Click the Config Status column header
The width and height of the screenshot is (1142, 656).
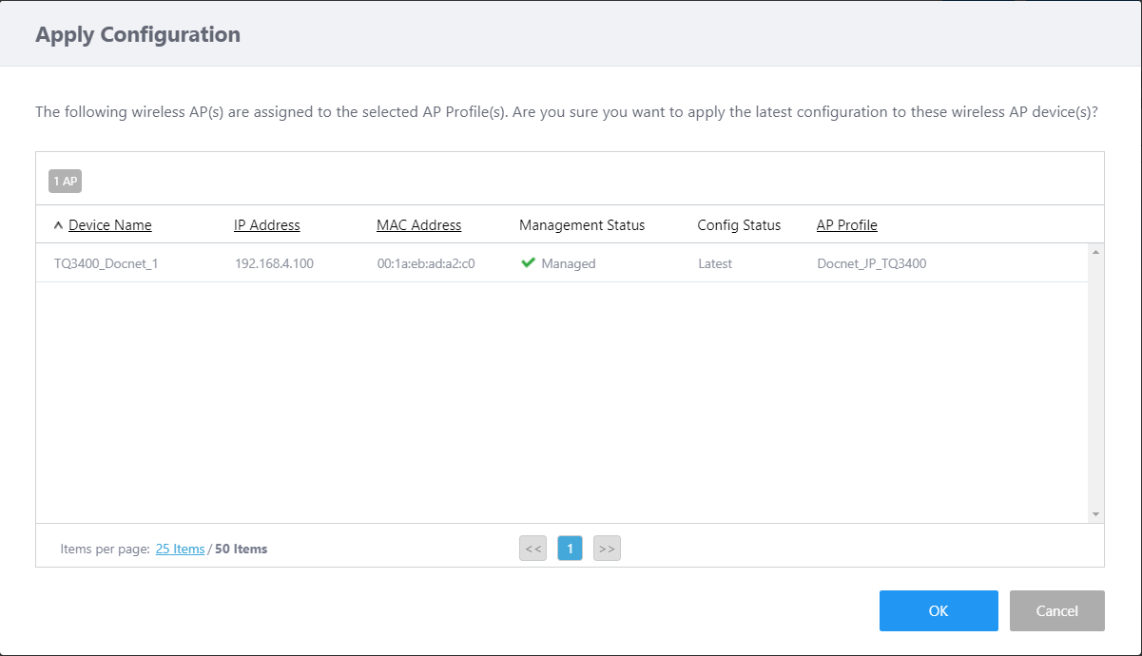[x=739, y=225]
